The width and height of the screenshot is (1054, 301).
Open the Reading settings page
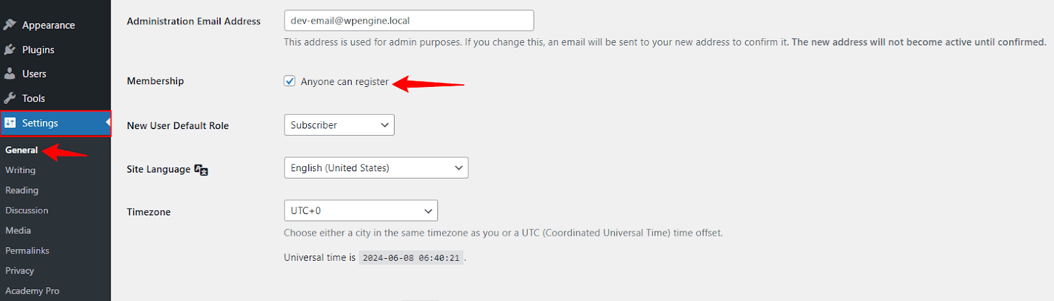(22, 190)
